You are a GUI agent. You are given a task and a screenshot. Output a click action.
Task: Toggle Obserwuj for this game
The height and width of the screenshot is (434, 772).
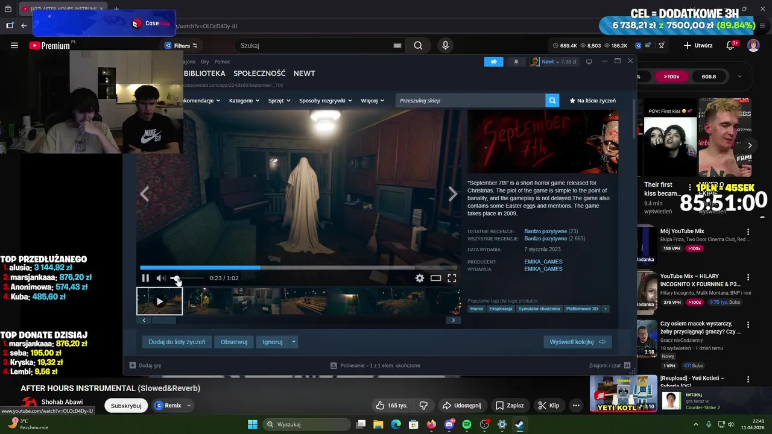click(x=234, y=342)
